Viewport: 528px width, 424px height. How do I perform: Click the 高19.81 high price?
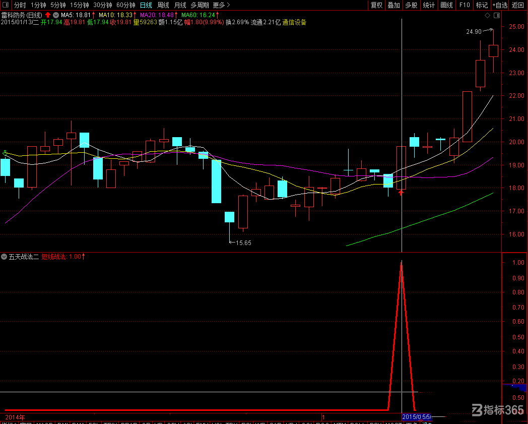coord(75,22)
